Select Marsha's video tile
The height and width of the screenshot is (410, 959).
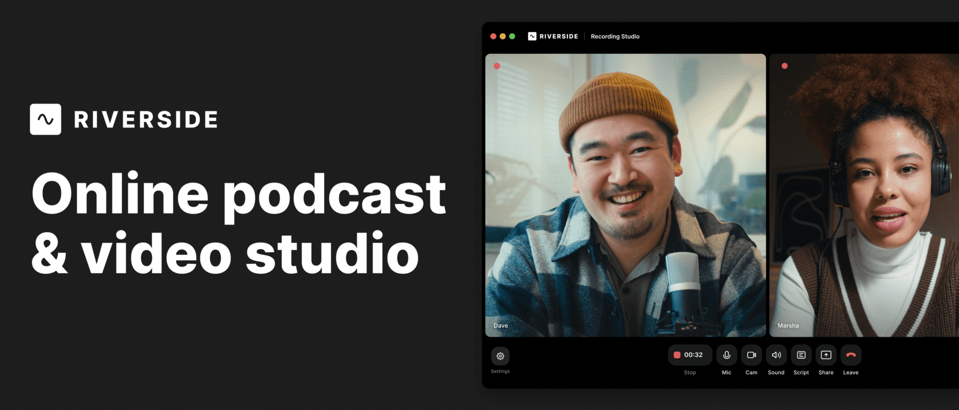pos(864,195)
